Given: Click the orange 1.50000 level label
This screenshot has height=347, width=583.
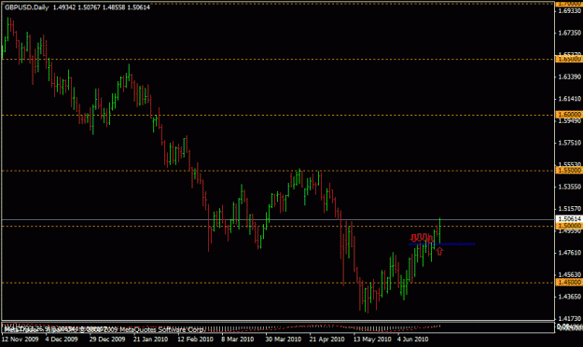Looking at the screenshot, I should click(x=569, y=226).
